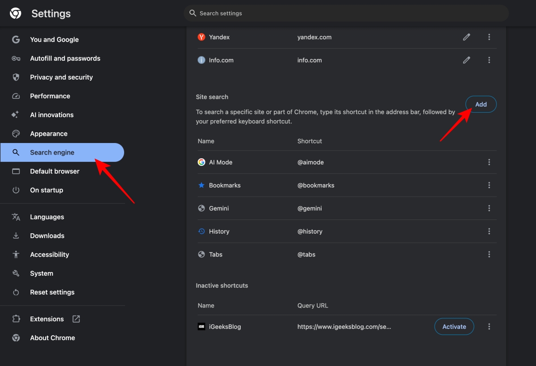
Task: Open more actions for iGeeksBlog
Action: pos(489,327)
